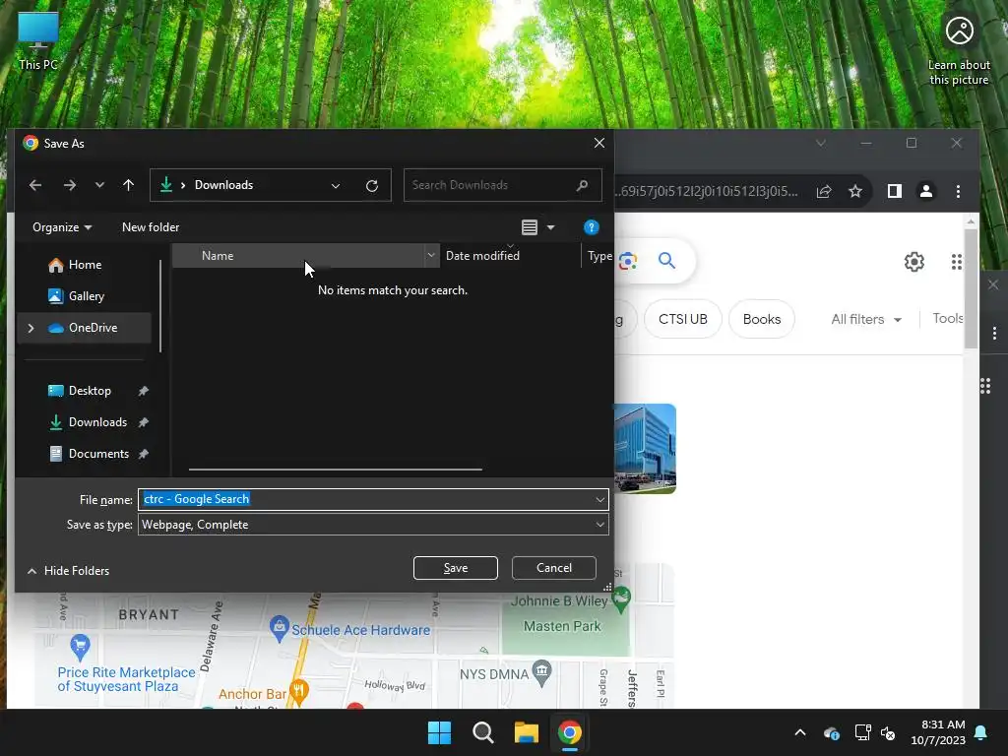Open the This PC desktop icon
The image size is (1008, 756).
(38, 41)
